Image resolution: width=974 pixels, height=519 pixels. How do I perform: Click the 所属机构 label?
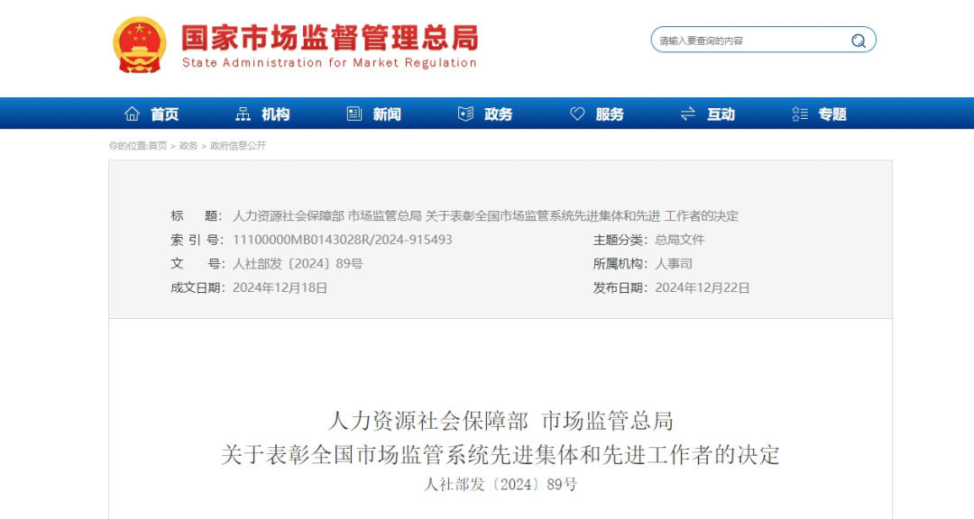(620, 264)
